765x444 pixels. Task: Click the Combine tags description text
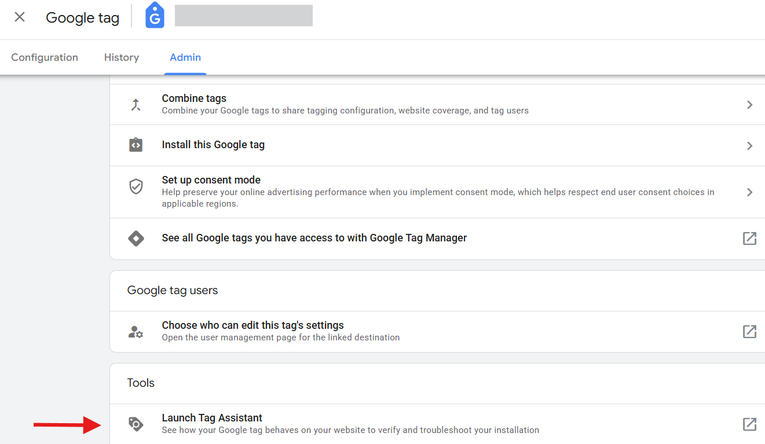coord(345,111)
